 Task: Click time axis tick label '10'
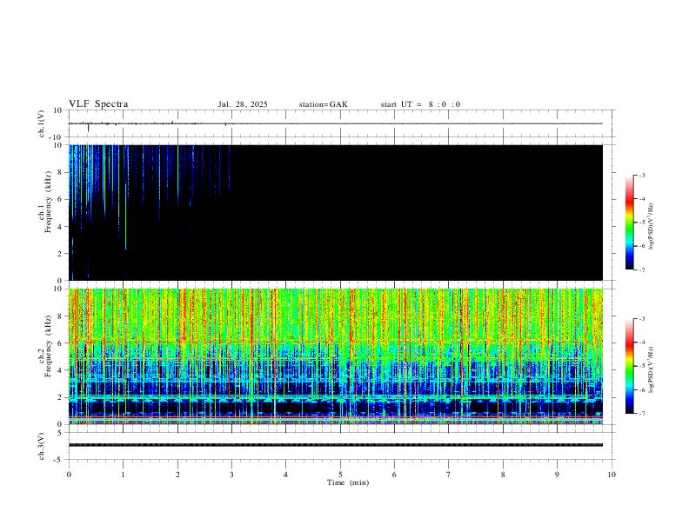pos(612,475)
